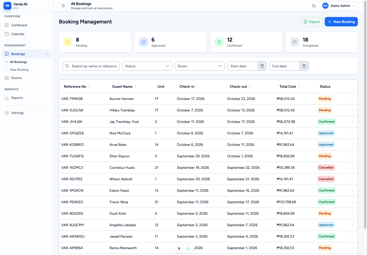Select New Booking submenu item
This screenshot has width=367, height=255.
click(19, 70)
